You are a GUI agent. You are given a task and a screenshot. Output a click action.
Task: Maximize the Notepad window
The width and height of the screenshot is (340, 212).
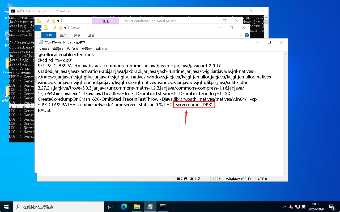pos(269,42)
